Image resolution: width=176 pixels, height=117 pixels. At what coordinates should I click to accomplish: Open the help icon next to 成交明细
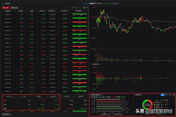[x=83, y=11]
